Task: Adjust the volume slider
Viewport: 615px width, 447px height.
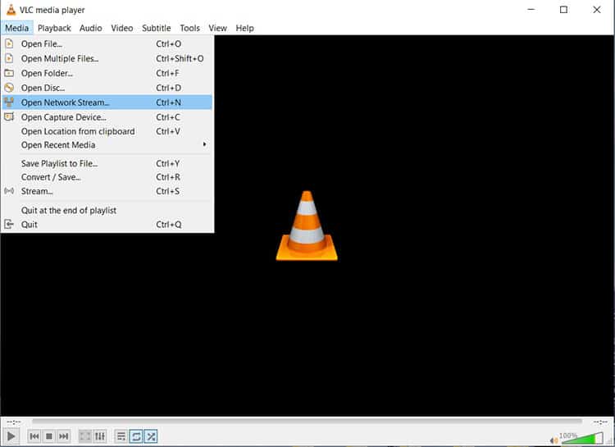Action: point(583,438)
